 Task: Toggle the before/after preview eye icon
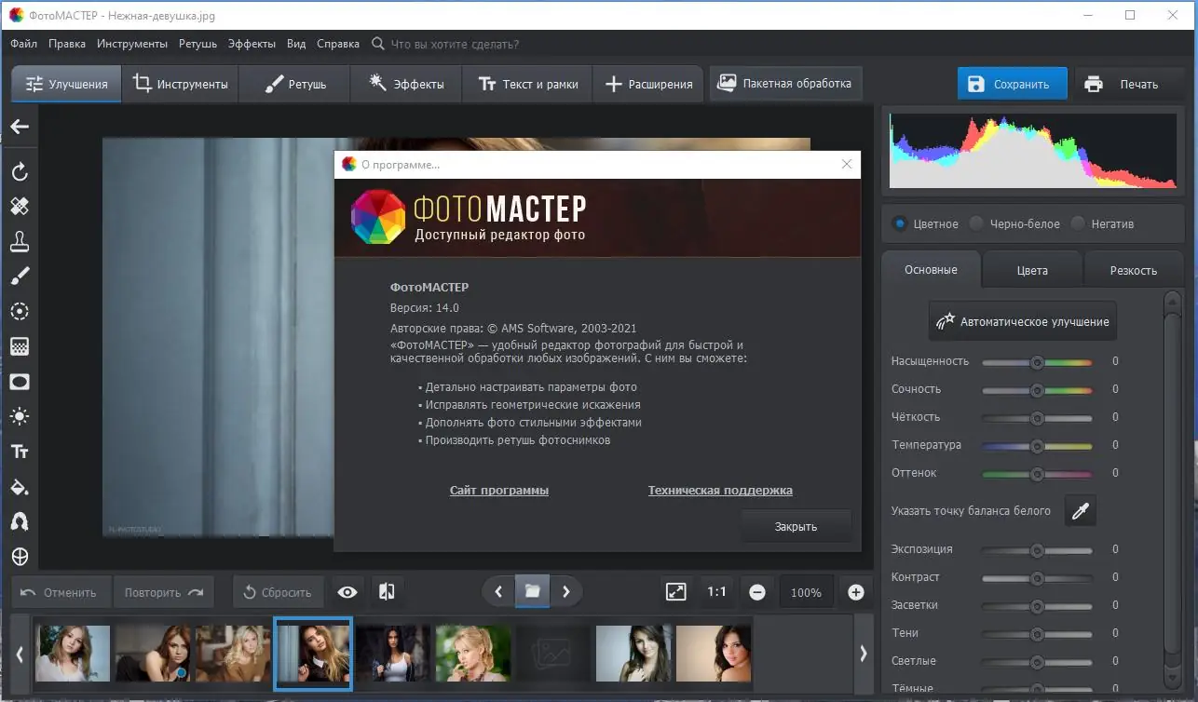(x=347, y=591)
